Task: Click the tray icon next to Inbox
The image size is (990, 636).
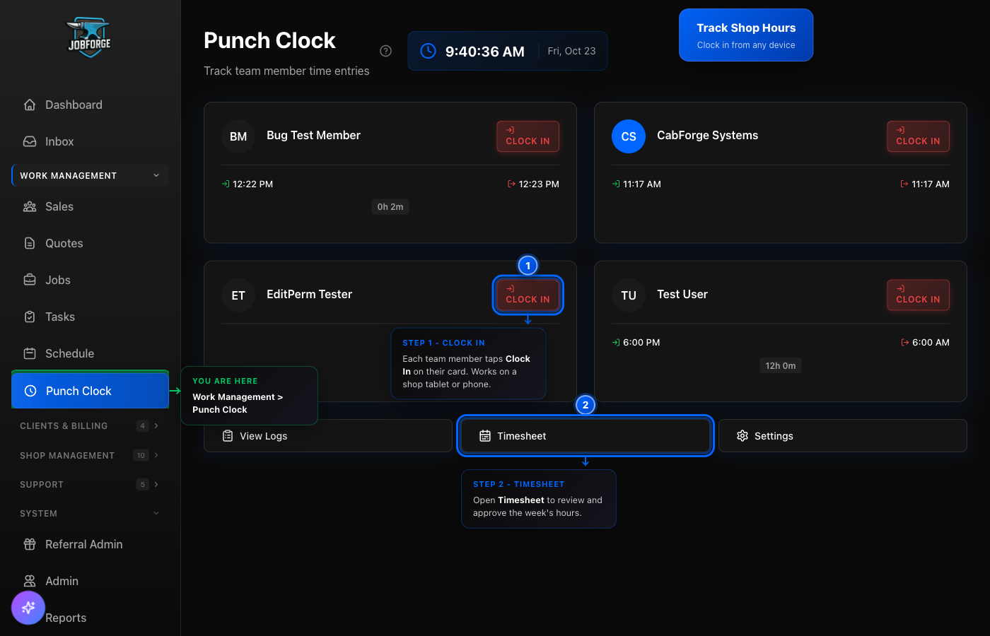Action: 30,141
